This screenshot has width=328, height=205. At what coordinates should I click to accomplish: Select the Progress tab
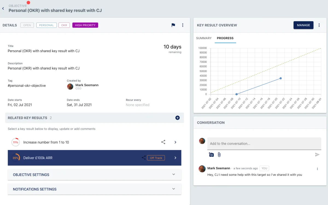click(225, 38)
